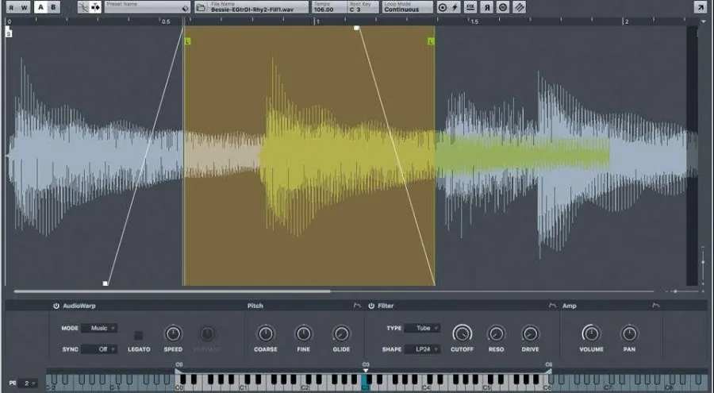Click the COARSE pitch knob
714x393 pixels.
pos(266,333)
